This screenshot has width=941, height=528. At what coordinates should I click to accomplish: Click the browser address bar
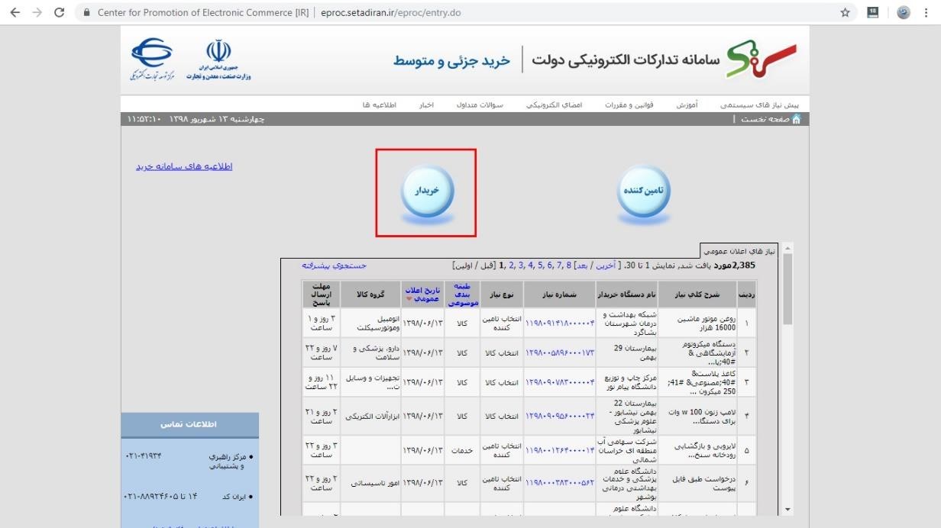[x=458, y=13]
